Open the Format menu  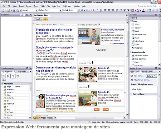(x=29, y=6)
